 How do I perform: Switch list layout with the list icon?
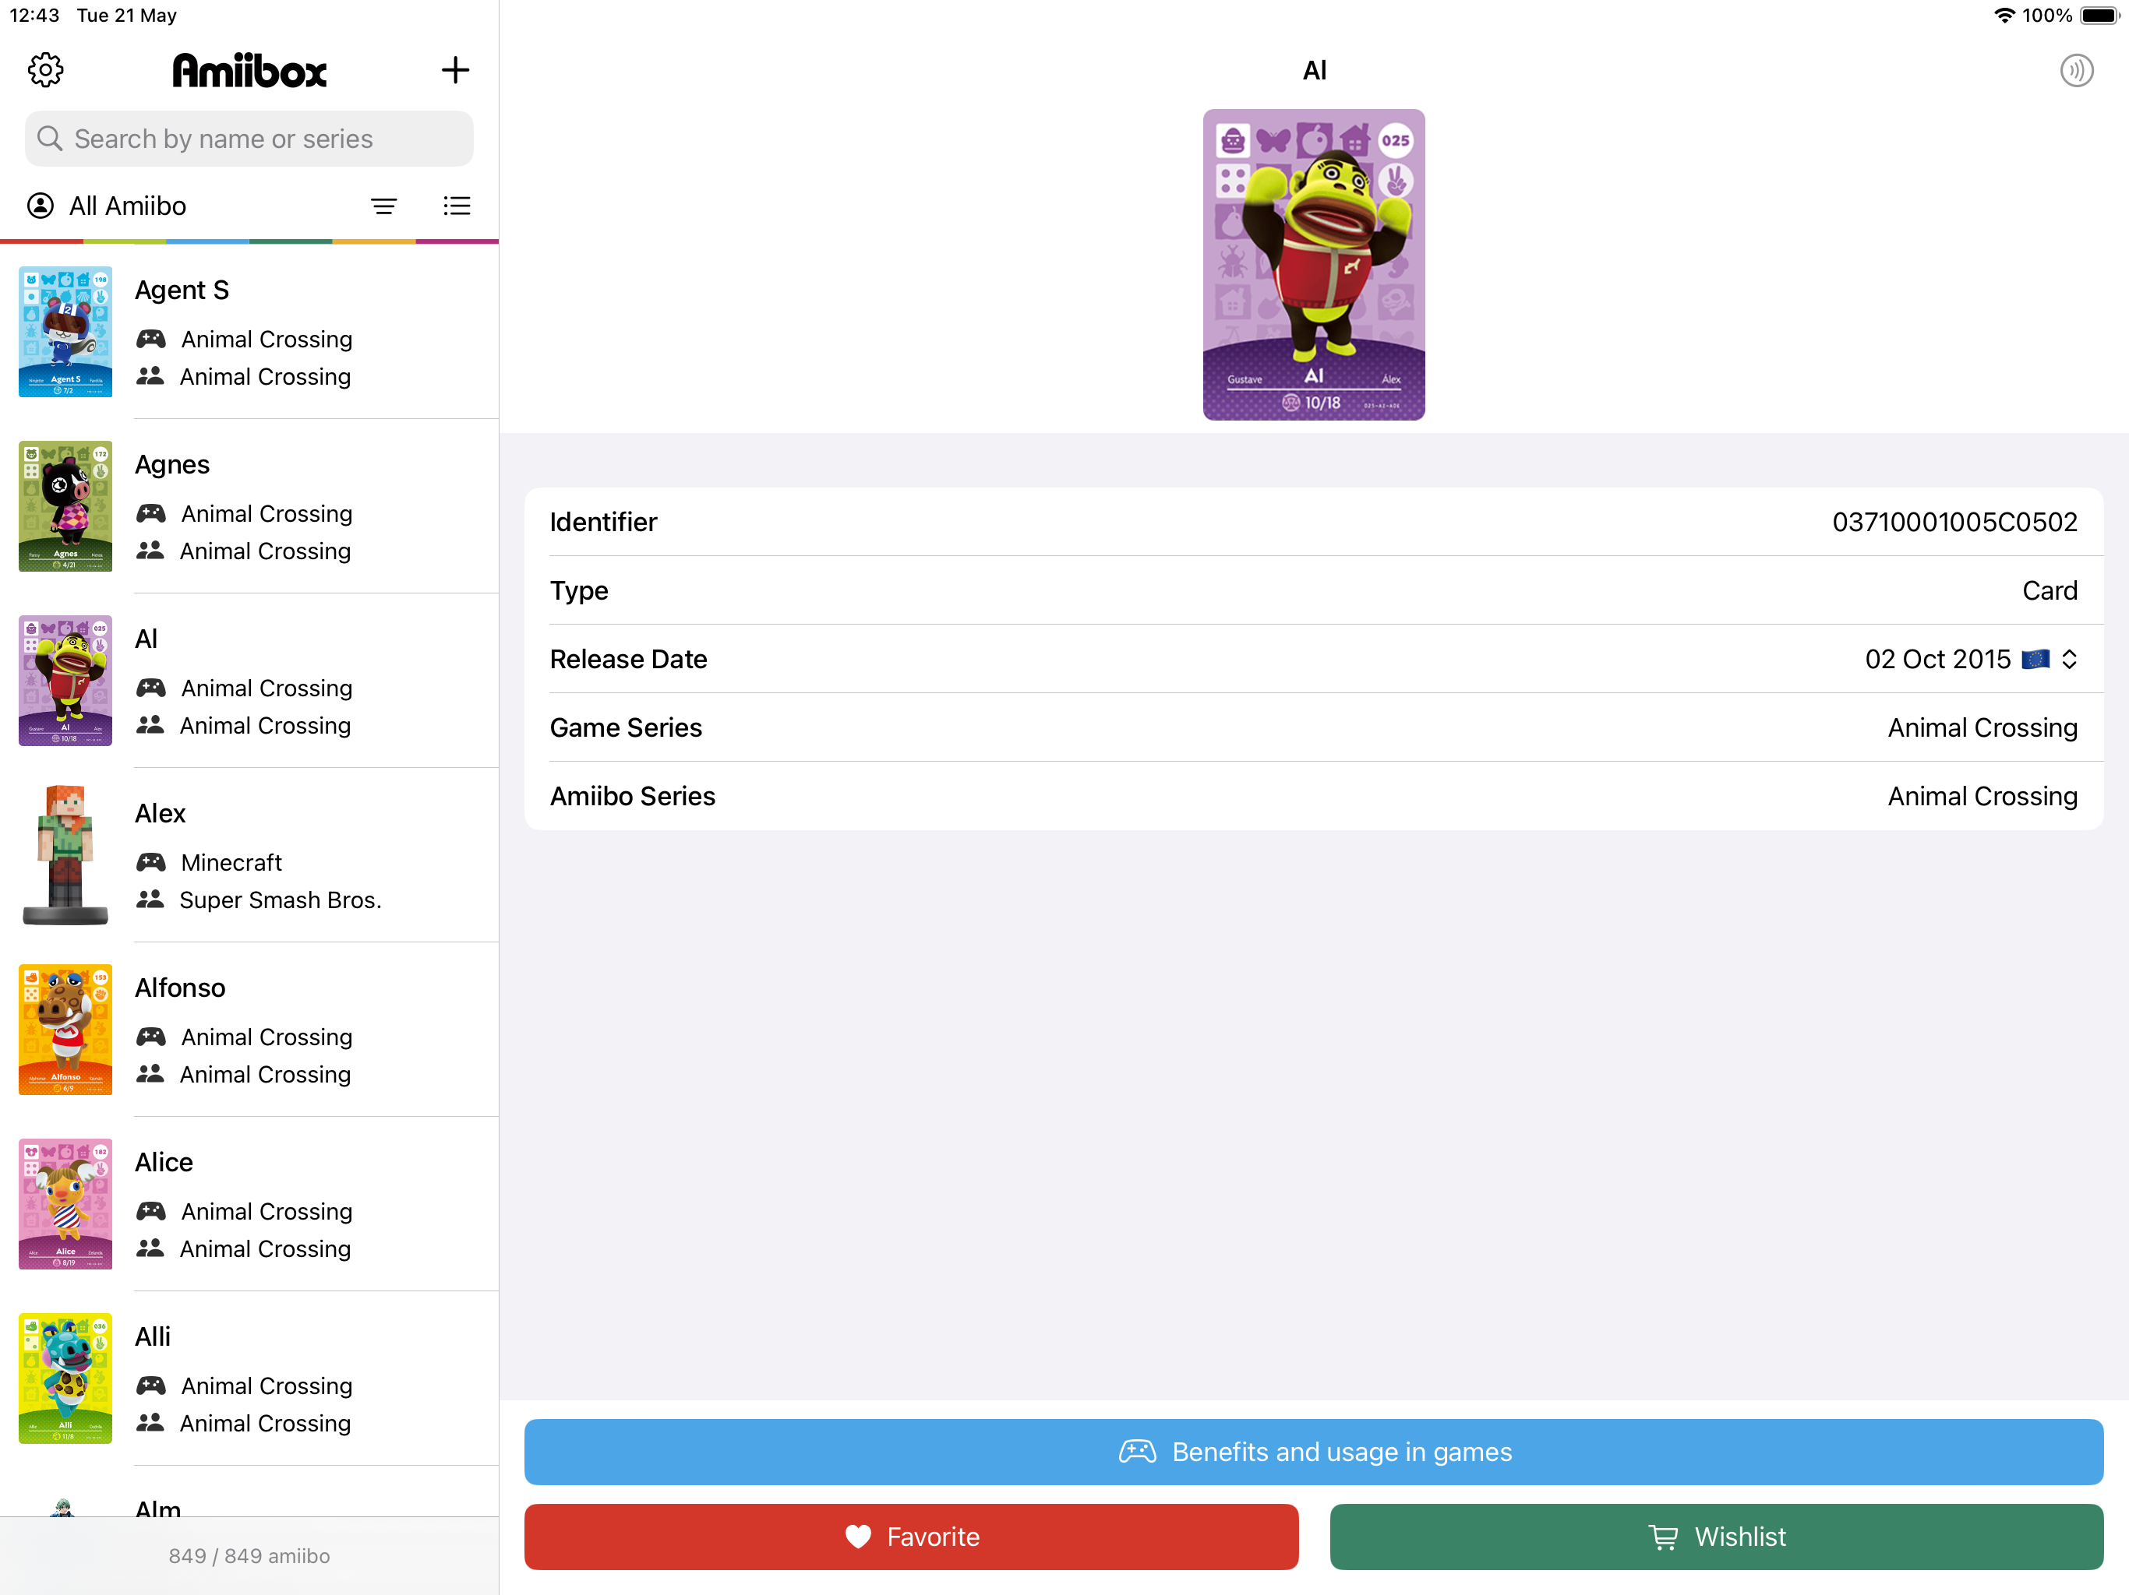[456, 206]
